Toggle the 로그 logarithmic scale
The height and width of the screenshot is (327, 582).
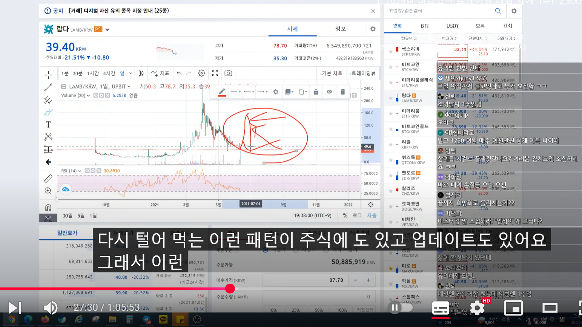[x=357, y=215]
